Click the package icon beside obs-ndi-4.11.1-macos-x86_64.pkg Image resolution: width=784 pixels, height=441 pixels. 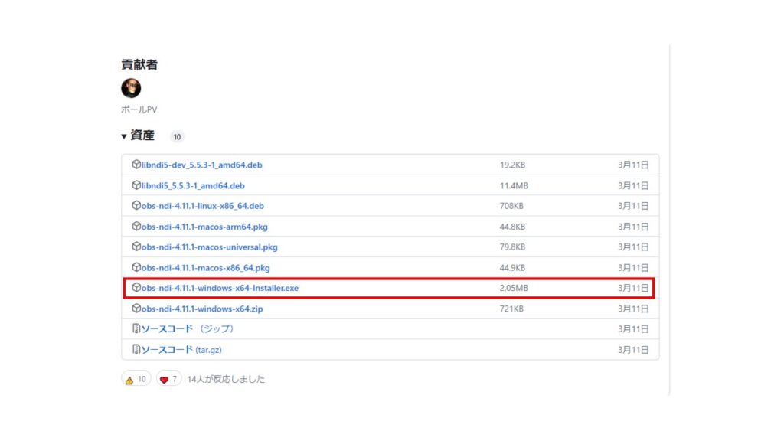tap(136, 267)
